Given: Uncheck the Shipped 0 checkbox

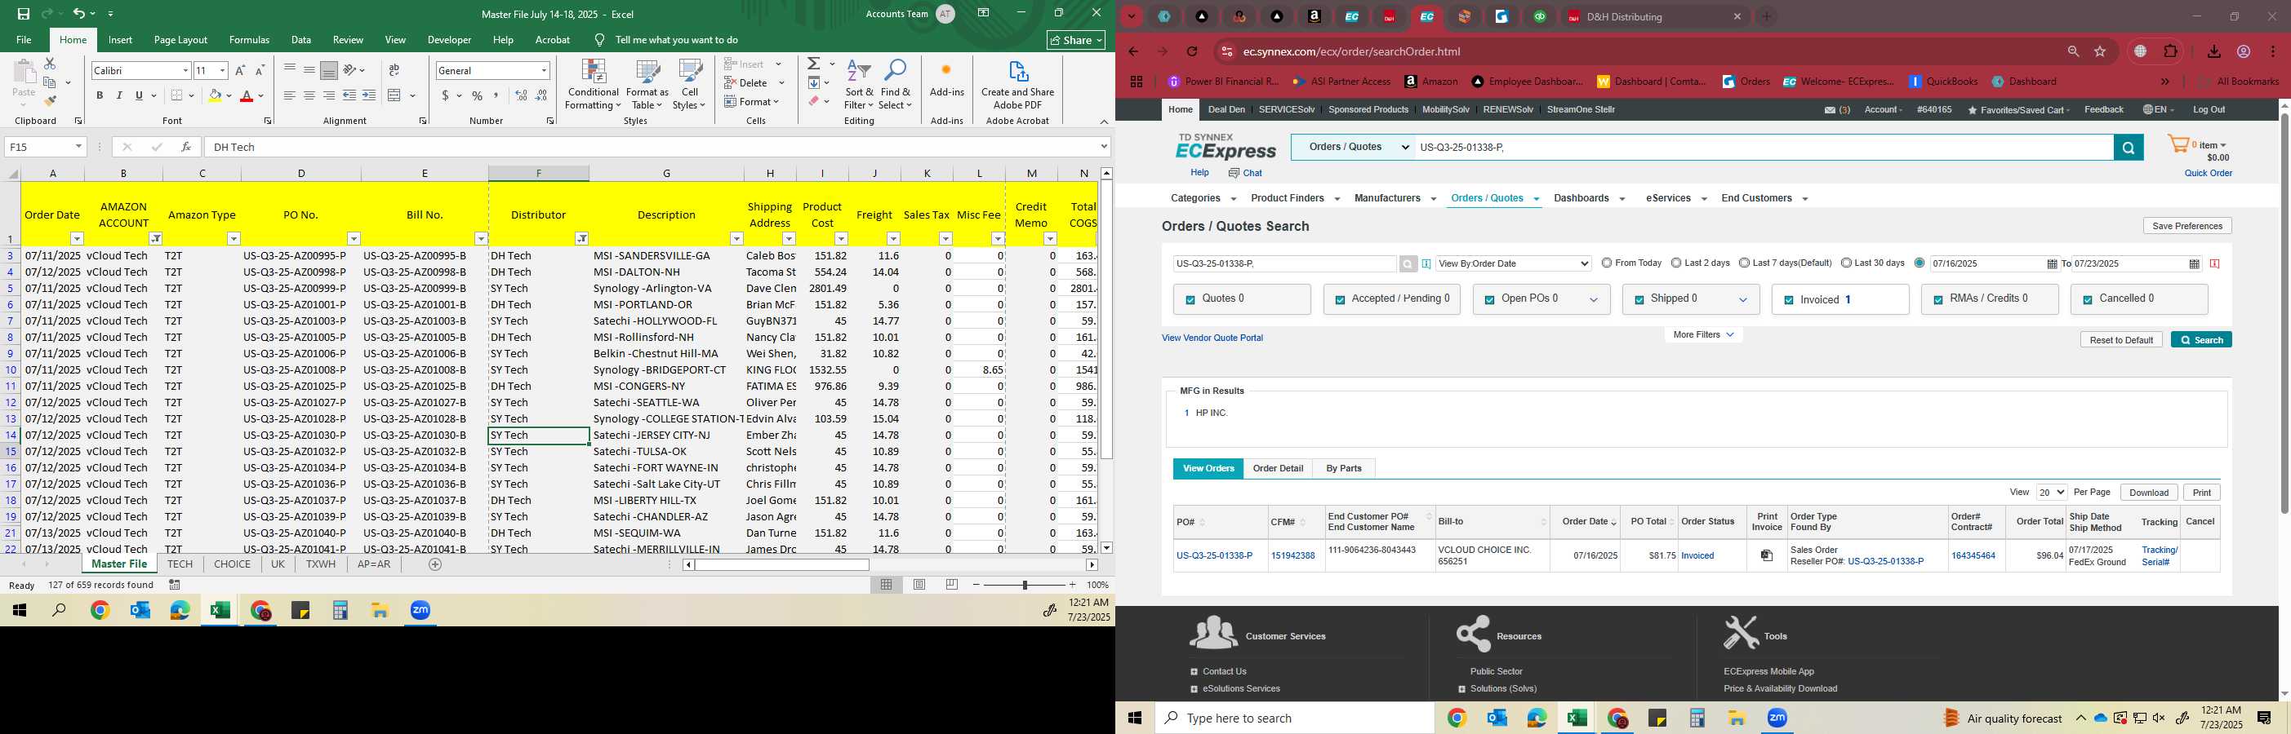Looking at the screenshot, I should tap(1639, 300).
